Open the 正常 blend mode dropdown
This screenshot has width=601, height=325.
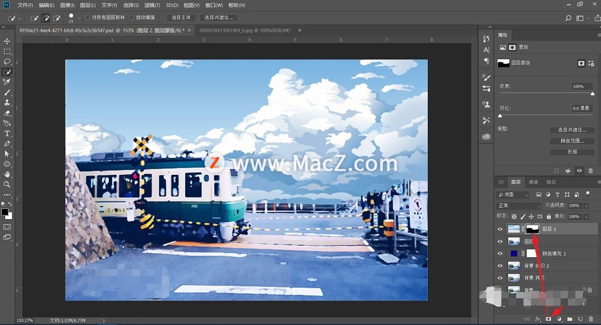click(x=518, y=205)
